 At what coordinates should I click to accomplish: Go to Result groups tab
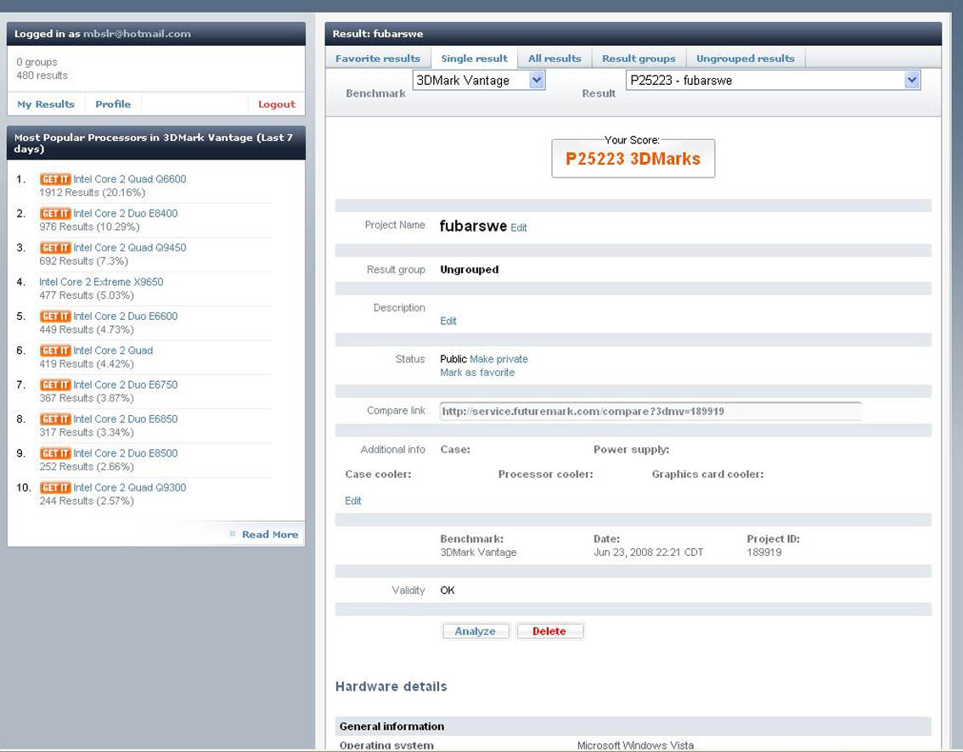[639, 59]
